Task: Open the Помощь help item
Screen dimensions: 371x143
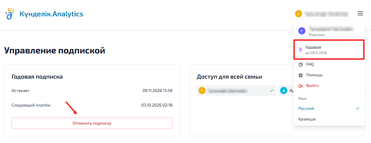Action: click(x=314, y=75)
